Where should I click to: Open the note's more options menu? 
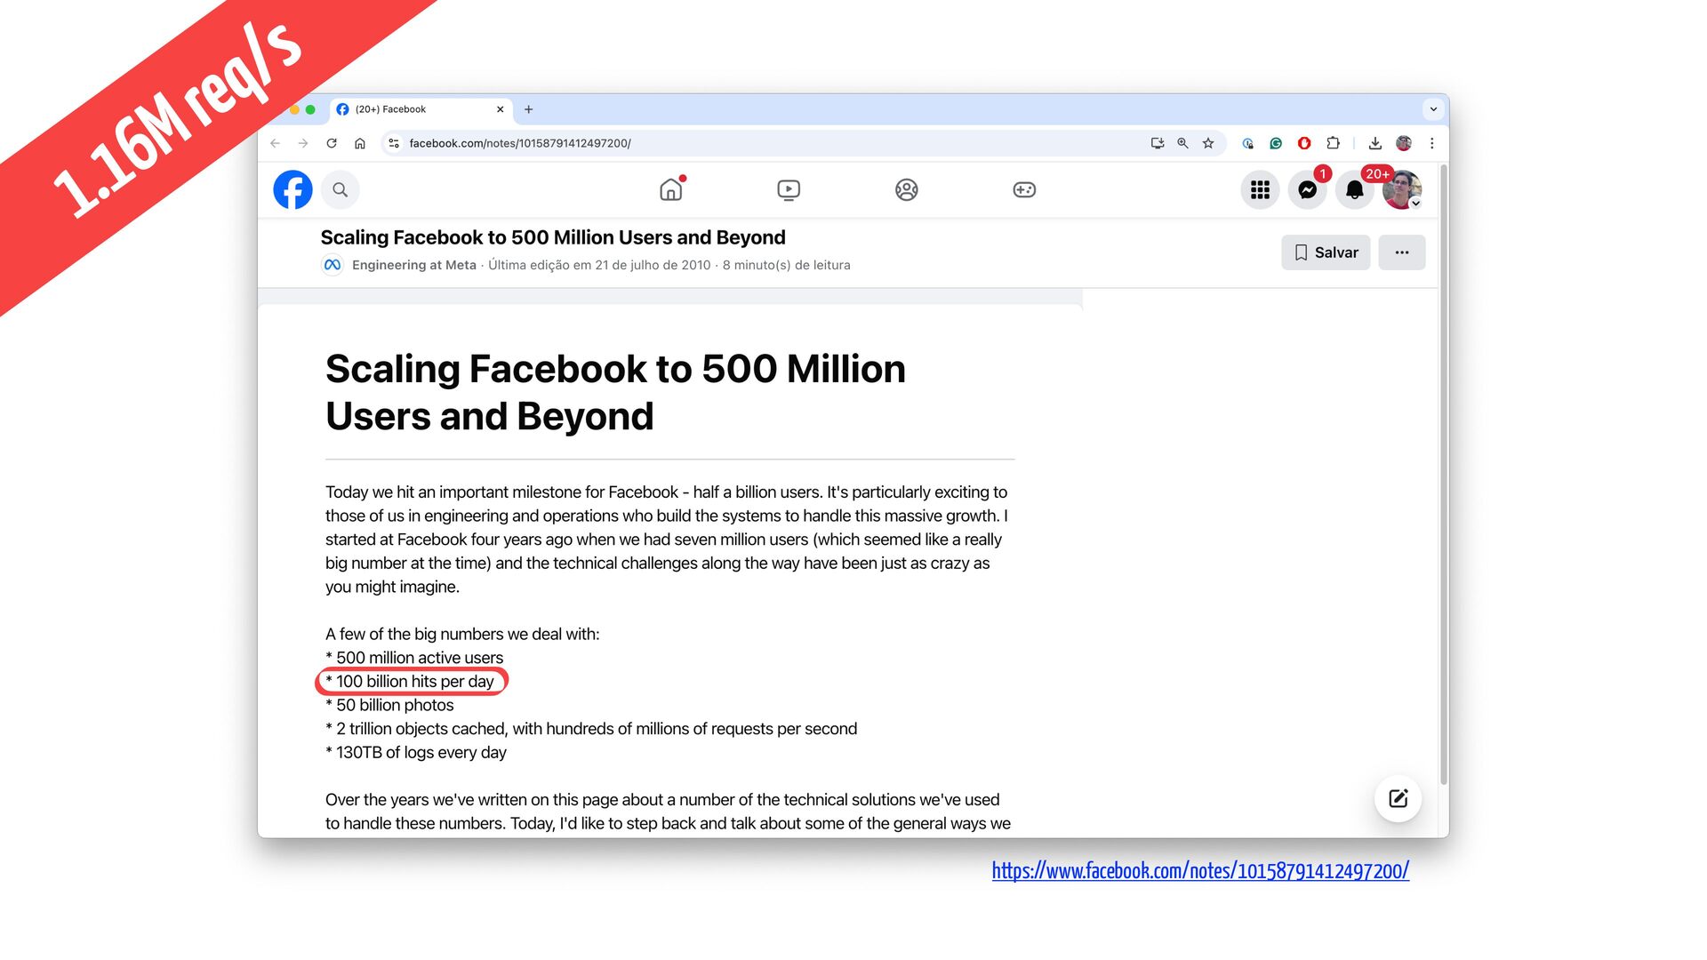point(1402,252)
